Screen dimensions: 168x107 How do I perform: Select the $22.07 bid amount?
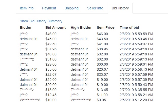51,74
